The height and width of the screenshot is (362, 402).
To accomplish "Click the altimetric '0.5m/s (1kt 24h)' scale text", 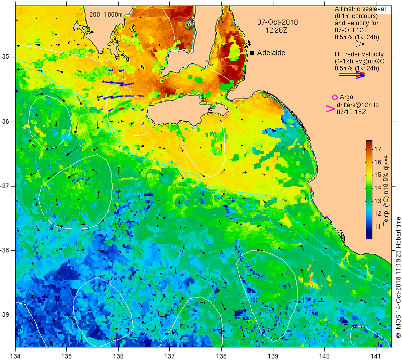I will point(357,37).
